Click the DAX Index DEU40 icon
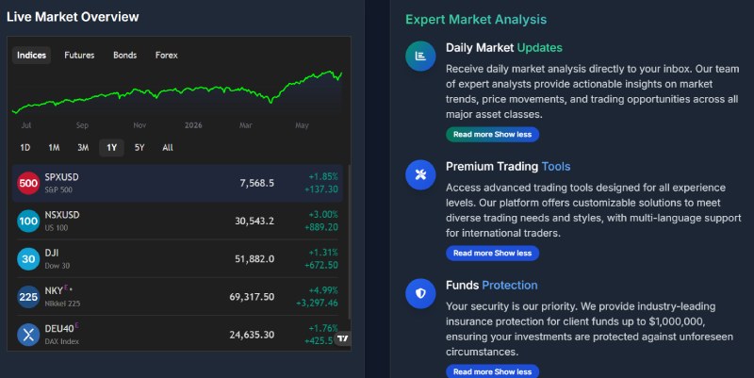754x378 pixels. tap(28, 336)
